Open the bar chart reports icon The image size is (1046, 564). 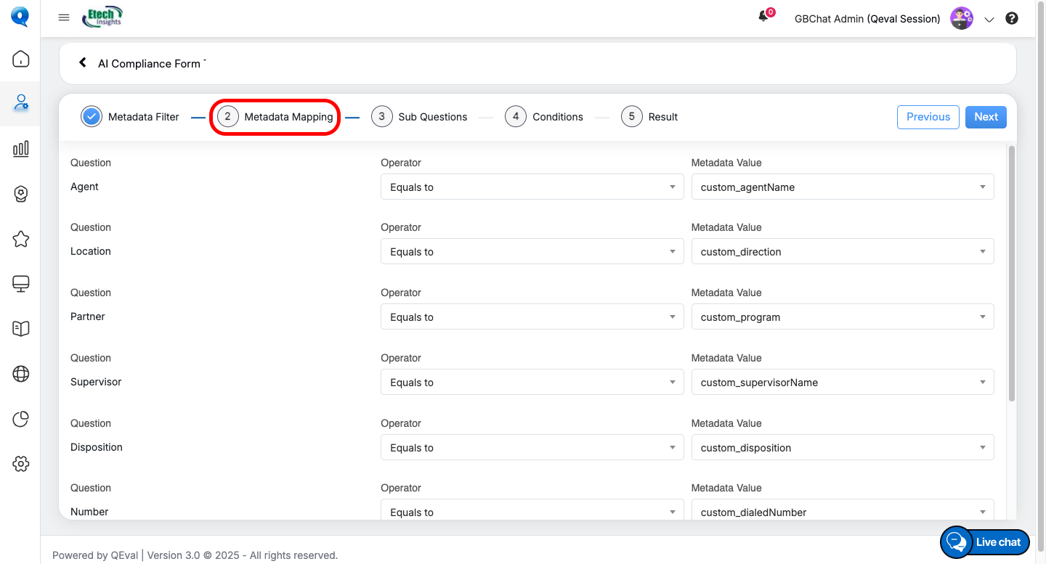pyautogui.click(x=20, y=149)
